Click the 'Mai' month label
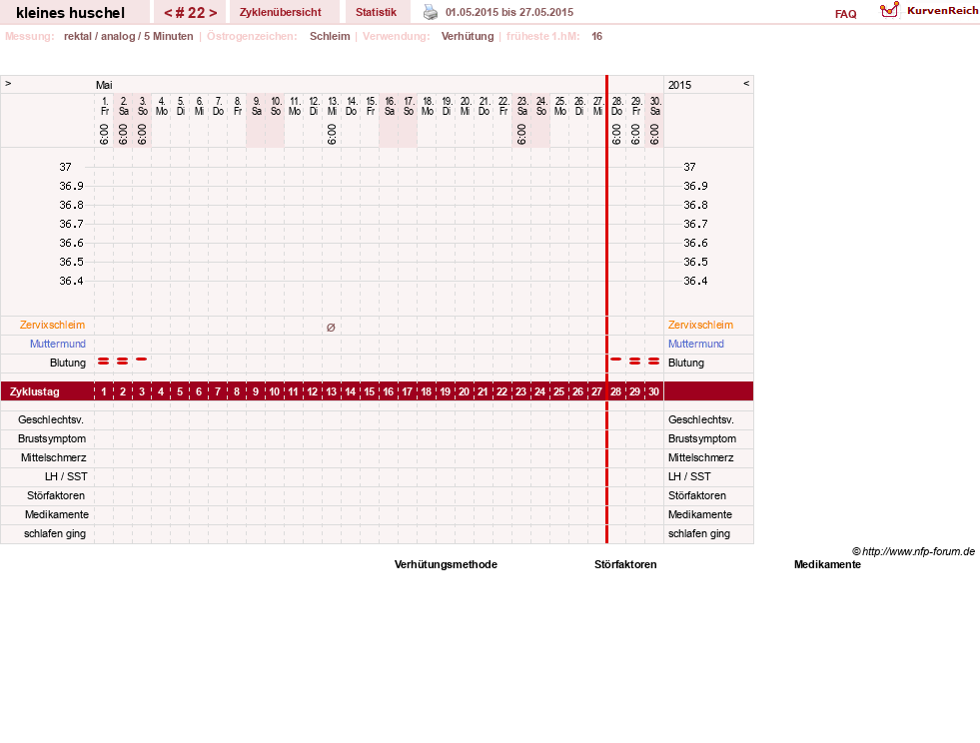The height and width of the screenshot is (743, 980). tap(104, 85)
